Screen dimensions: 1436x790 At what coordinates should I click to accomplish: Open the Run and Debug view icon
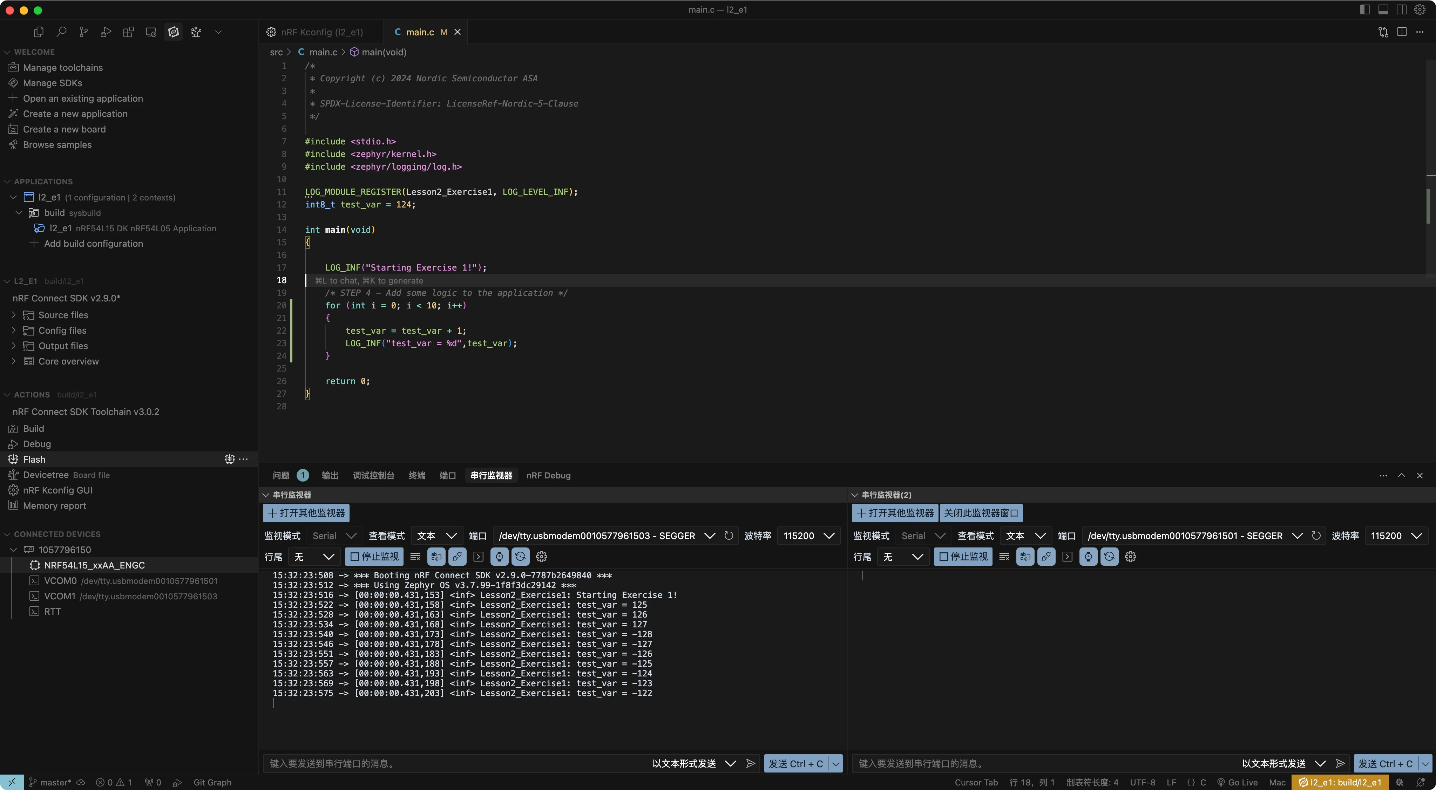coord(106,32)
